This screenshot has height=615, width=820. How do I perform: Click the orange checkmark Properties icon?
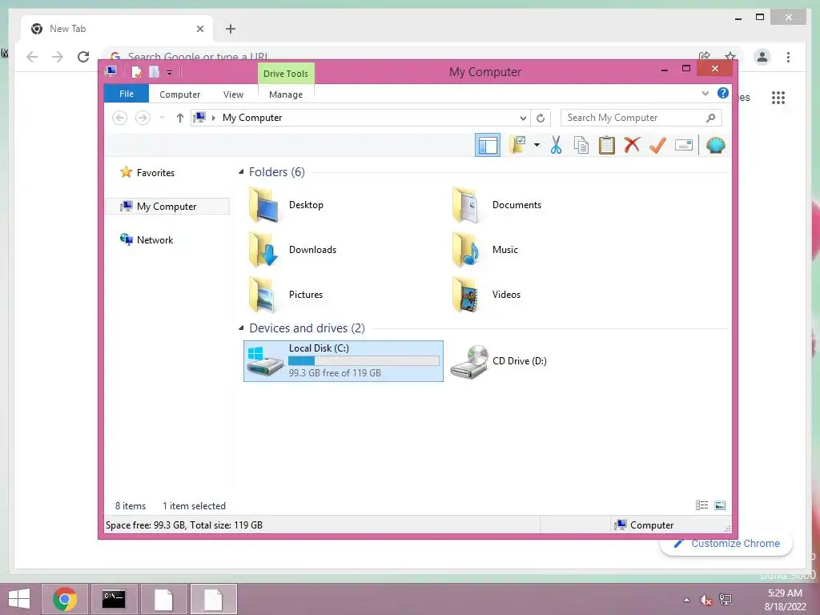point(657,145)
